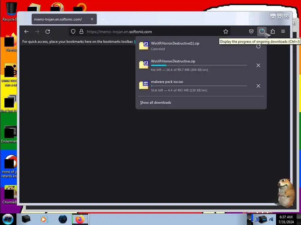The image size is (301, 225).
Task: Reload the page with the refresh icon
Action: 48,32
